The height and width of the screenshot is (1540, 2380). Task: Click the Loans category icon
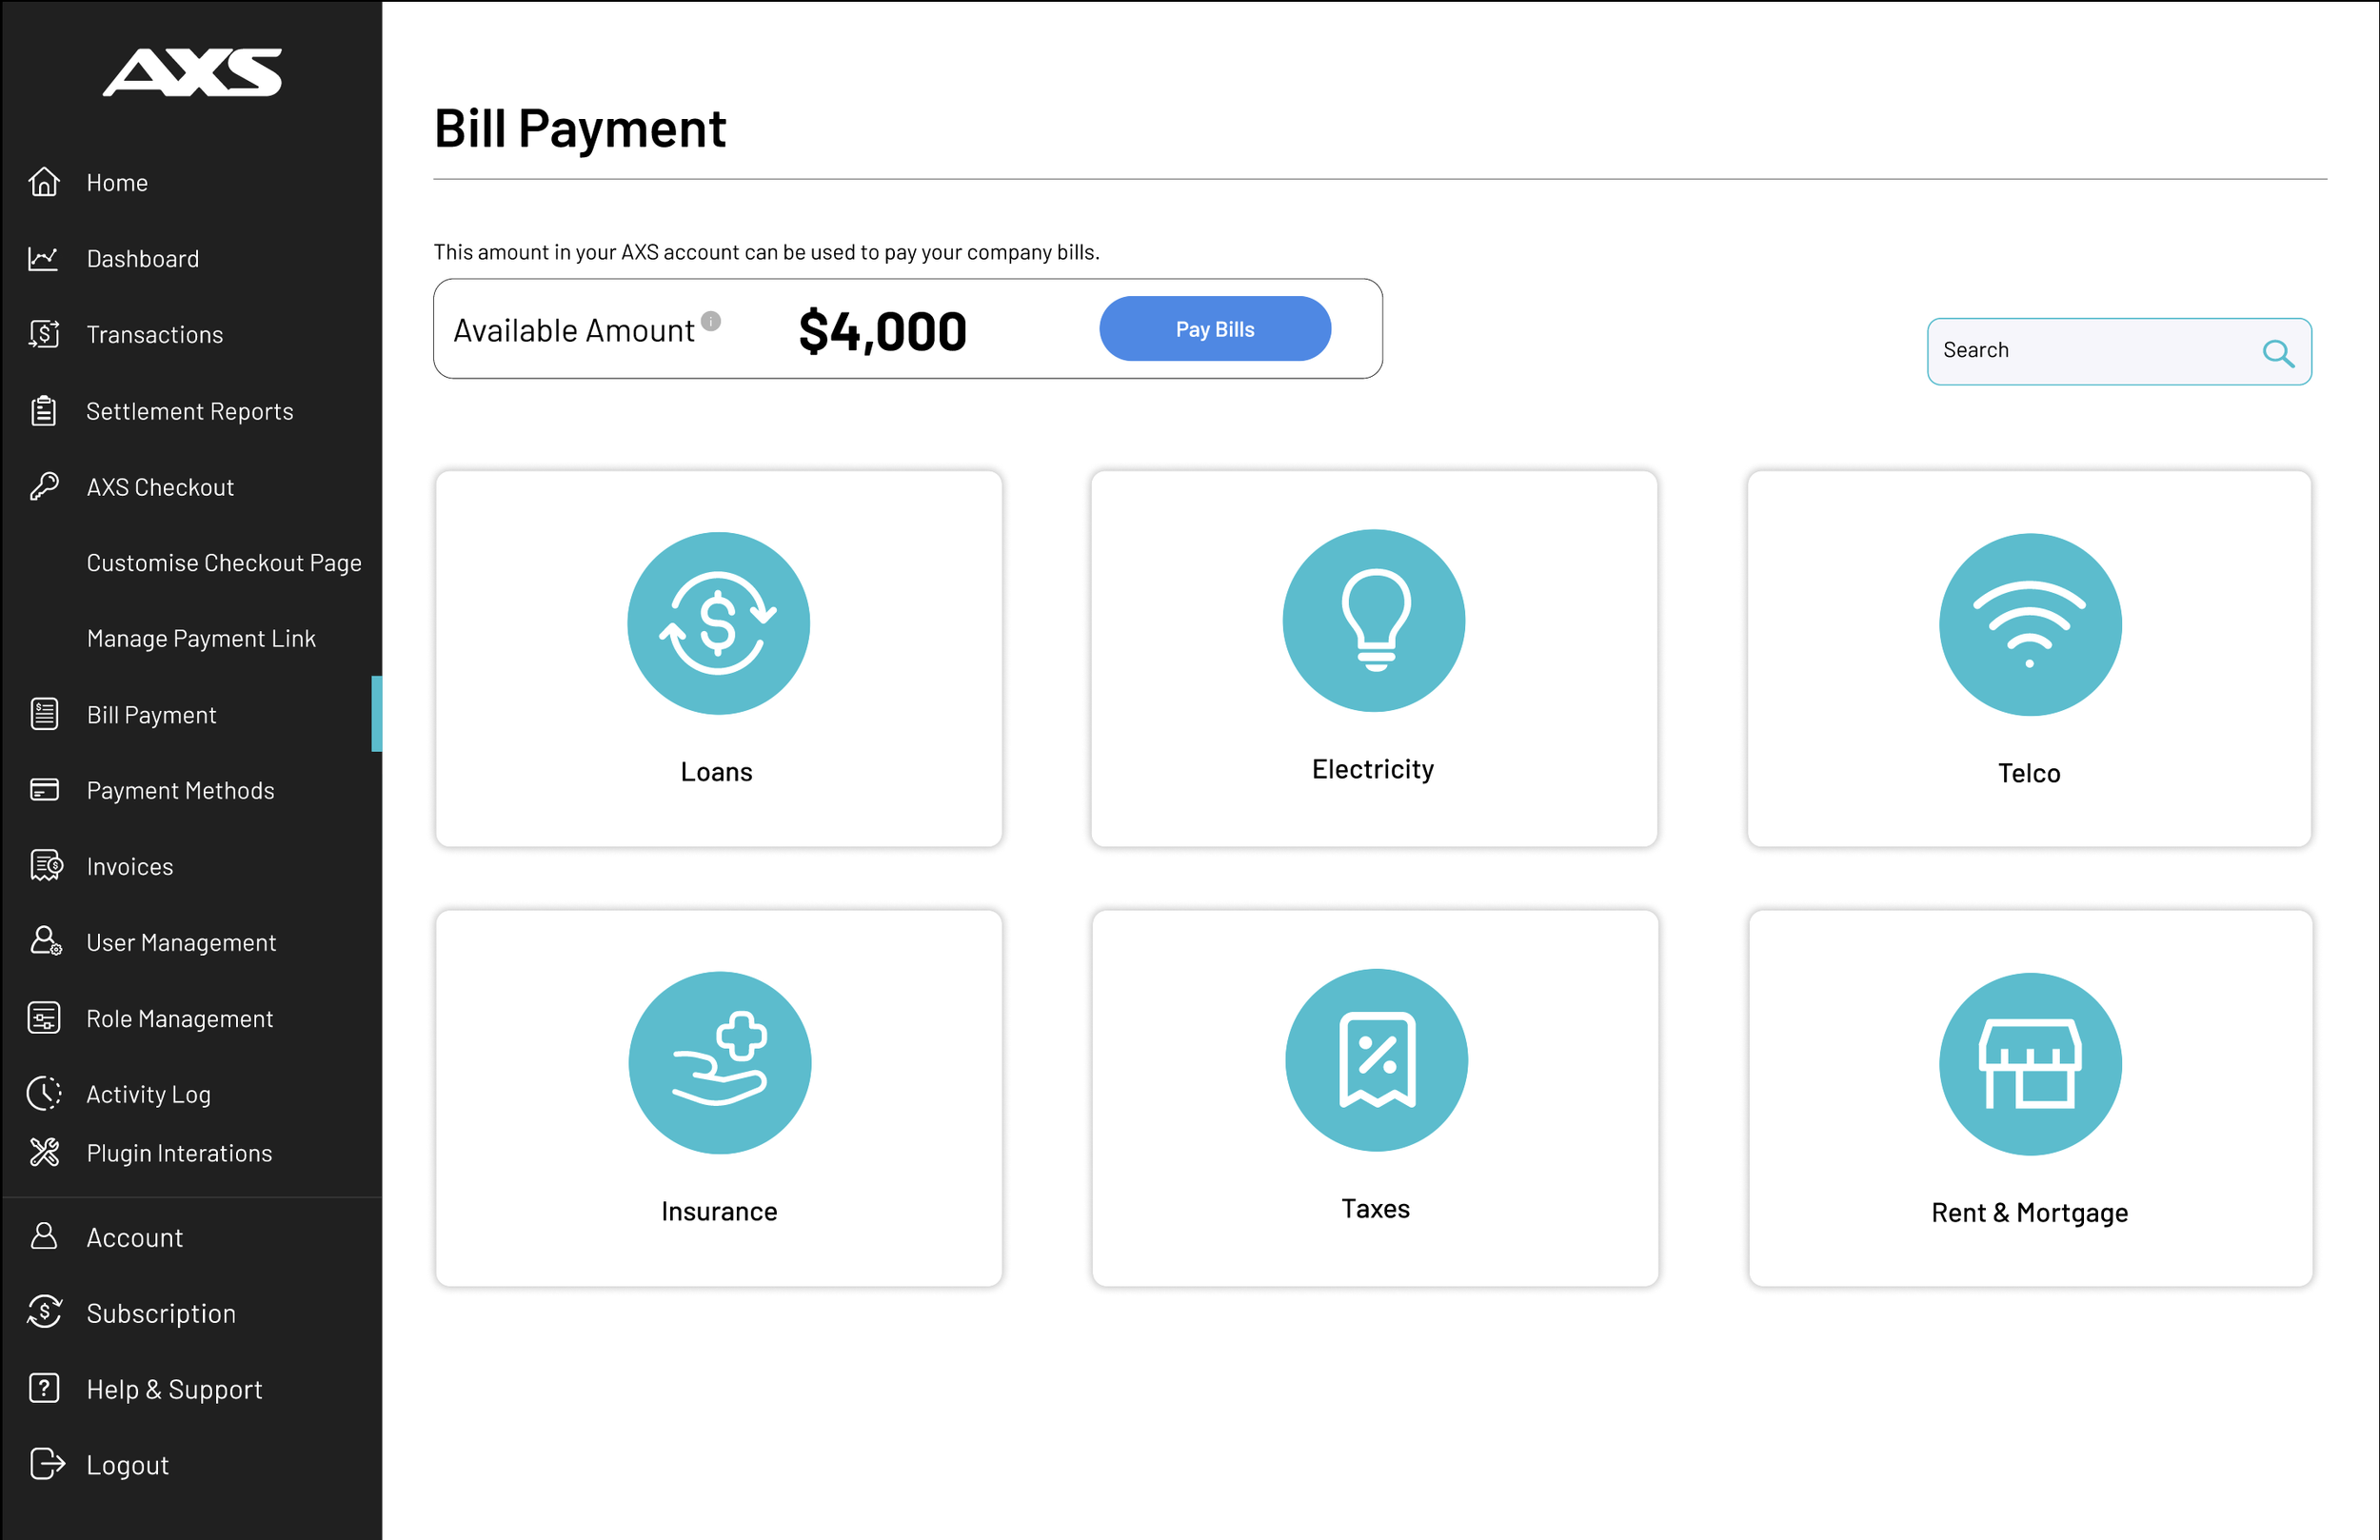click(718, 623)
